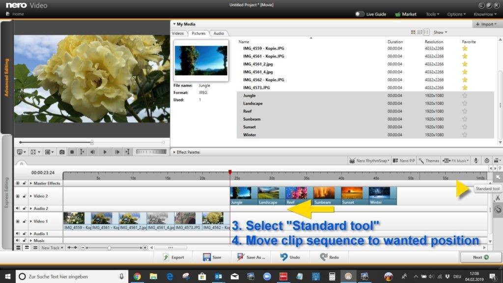Take a snapshot with the camera icon
The image size is (503, 283).
tap(62, 152)
